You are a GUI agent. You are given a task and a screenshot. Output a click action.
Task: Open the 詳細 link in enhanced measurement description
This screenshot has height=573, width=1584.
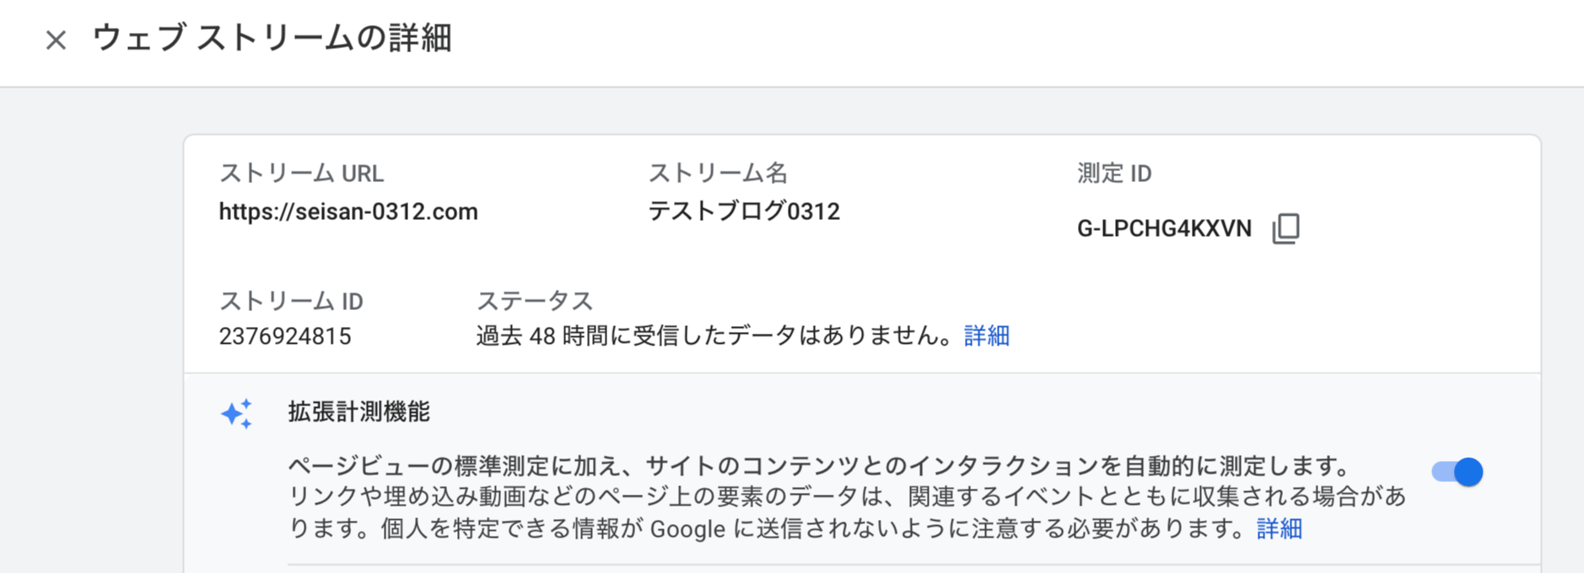1279,529
